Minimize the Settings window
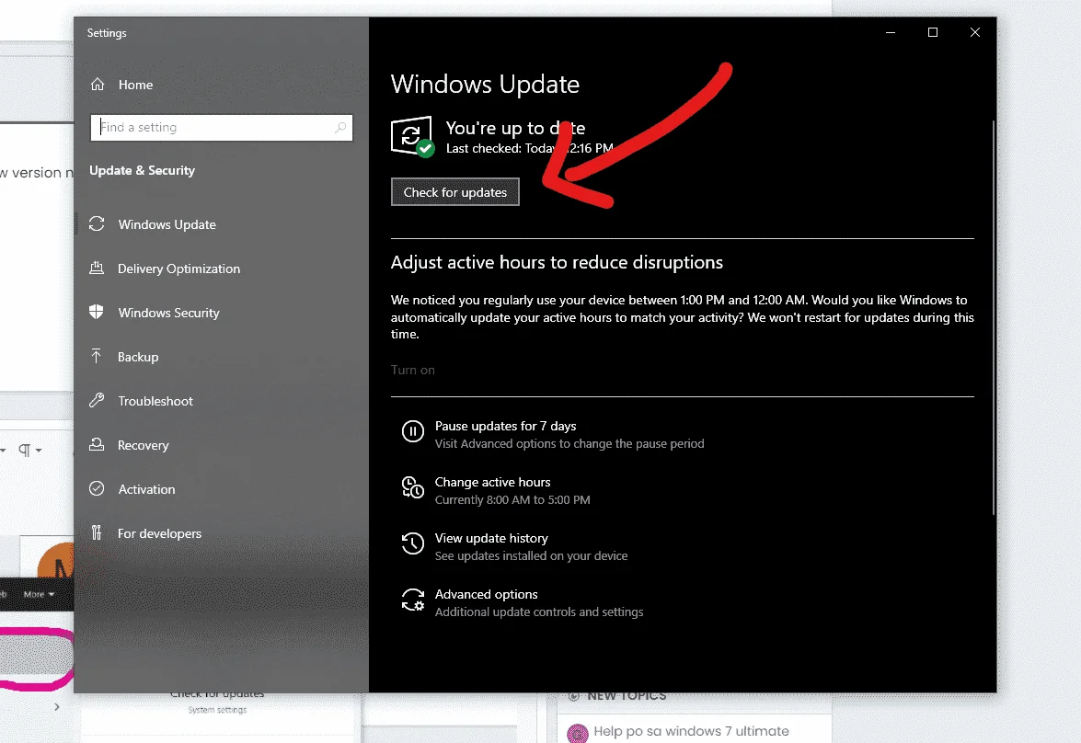 tap(891, 32)
